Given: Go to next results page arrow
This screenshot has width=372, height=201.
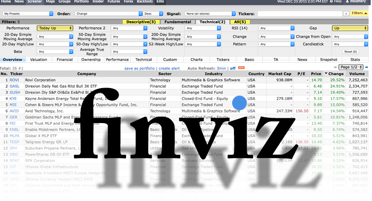Looking at the screenshot, I should pyautogui.click(x=367, y=67).
